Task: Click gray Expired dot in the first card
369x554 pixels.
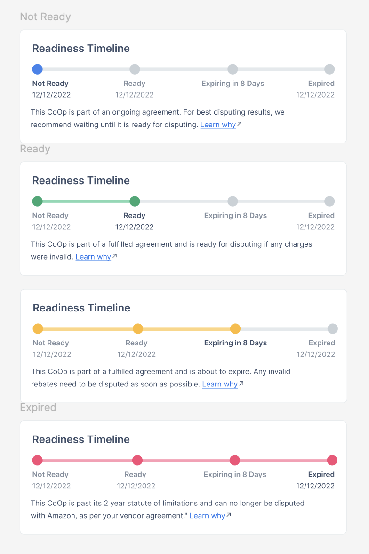Action: [329, 69]
